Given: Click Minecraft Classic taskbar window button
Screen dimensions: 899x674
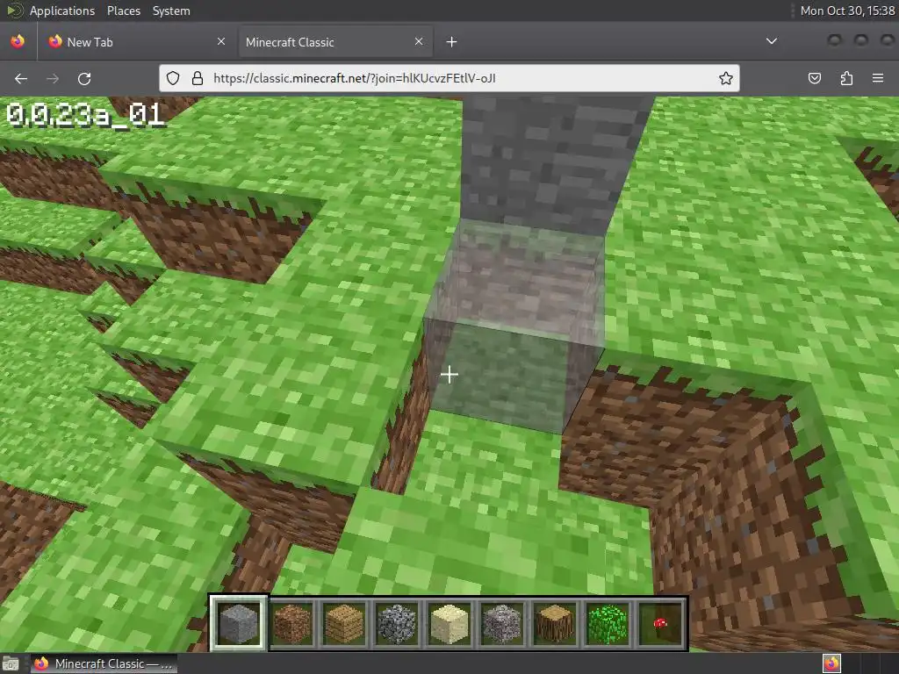Looking at the screenshot, I should (104, 663).
